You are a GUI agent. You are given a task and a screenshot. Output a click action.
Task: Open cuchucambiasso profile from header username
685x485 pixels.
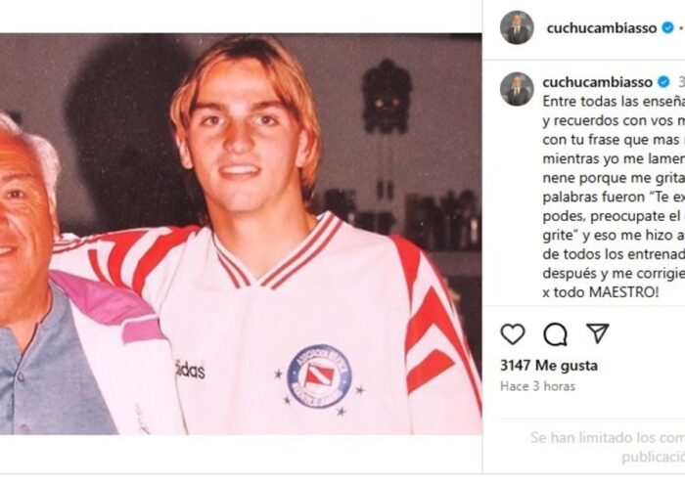[602, 28]
